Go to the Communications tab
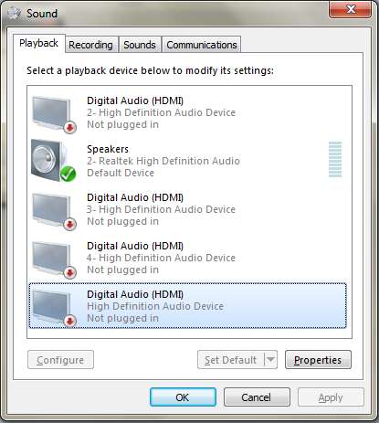Image resolution: width=379 pixels, height=423 pixels. tap(202, 45)
